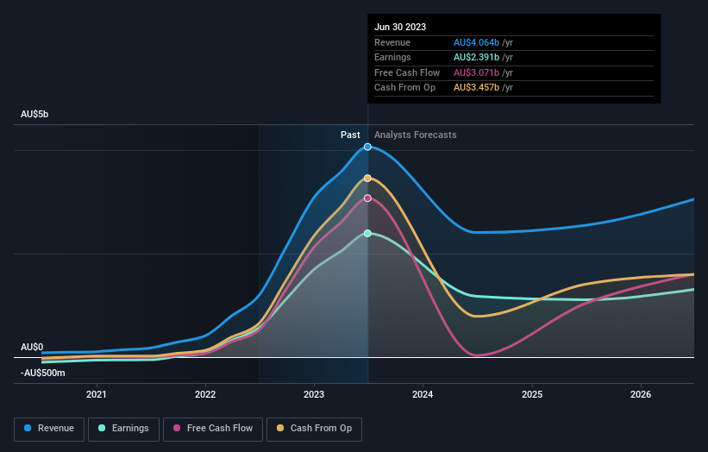Click the AU$3.071b free cash flow value
This screenshot has width=708, height=452.
[x=476, y=72]
